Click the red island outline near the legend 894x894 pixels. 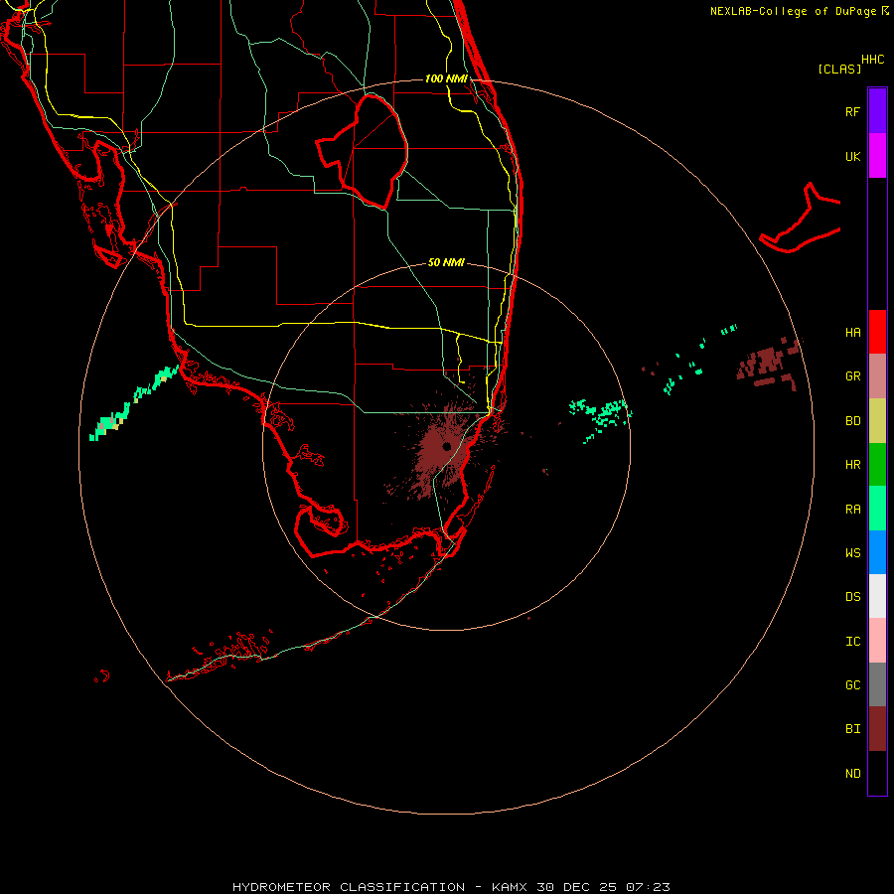(801, 218)
